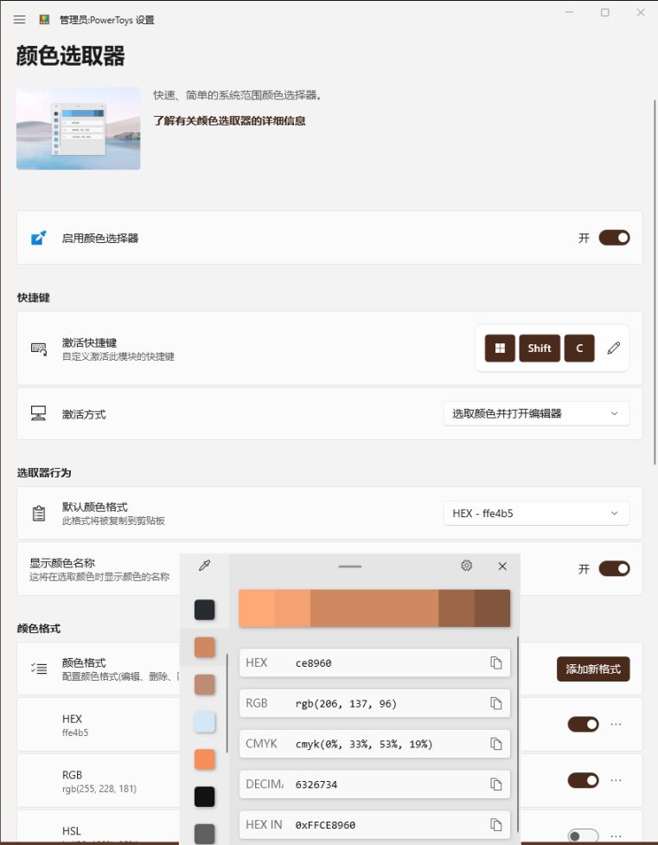Copy the RGB value rgb(206, 137, 96)

point(495,703)
